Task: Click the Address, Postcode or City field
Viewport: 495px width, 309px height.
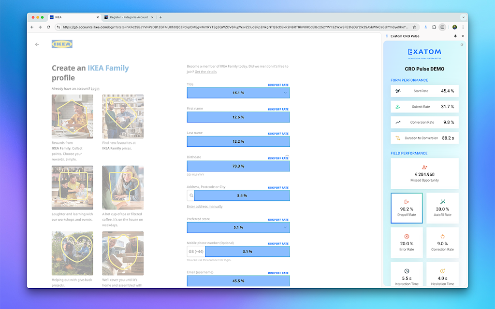Action: point(242,196)
